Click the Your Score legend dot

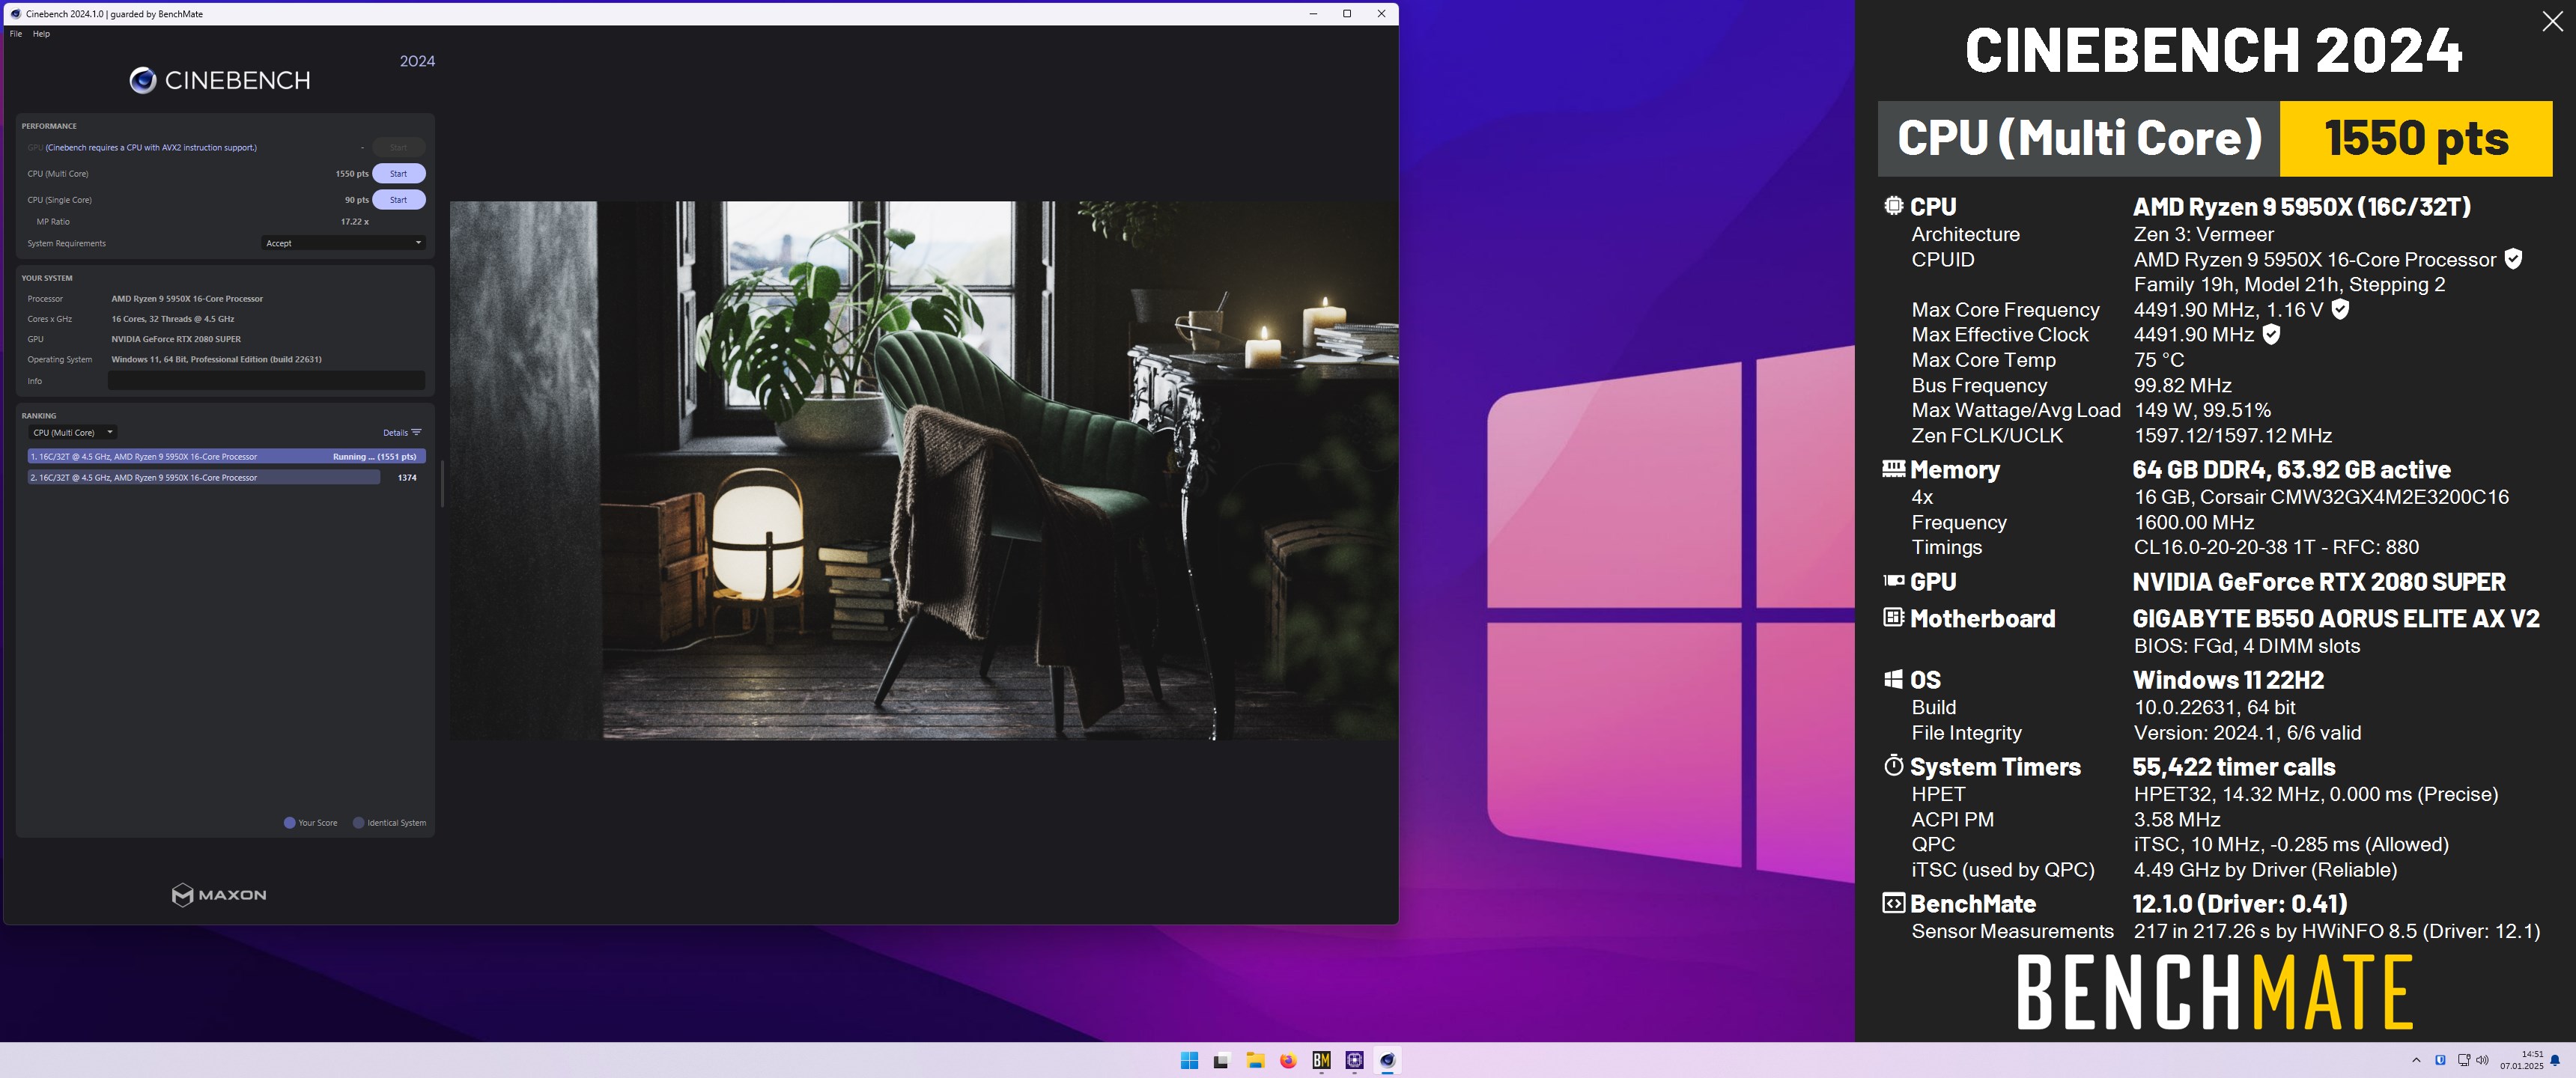pyautogui.click(x=290, y=823)
